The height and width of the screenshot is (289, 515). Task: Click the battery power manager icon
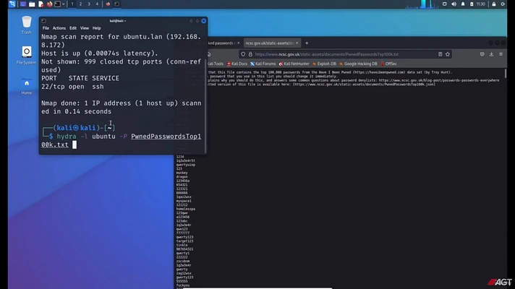(472, 4)
